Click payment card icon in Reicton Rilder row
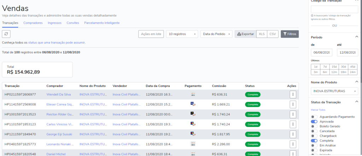 pos(193,114)
